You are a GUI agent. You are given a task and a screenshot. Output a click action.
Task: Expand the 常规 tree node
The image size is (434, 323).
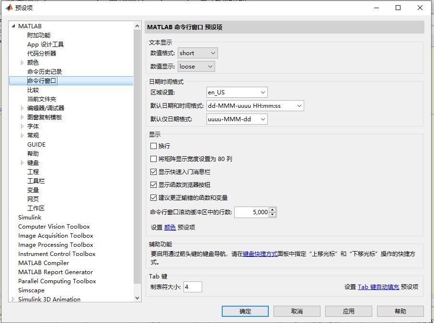click(x=22, y=136)
